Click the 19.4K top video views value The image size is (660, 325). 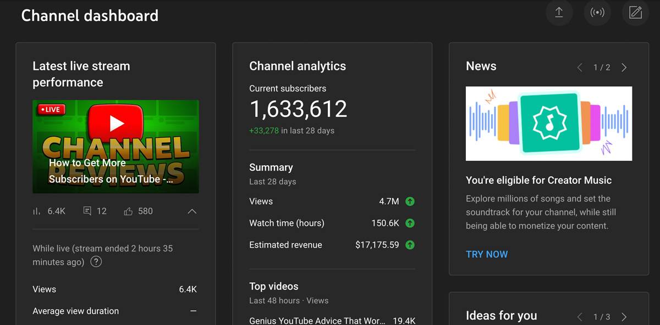point(404,321)
